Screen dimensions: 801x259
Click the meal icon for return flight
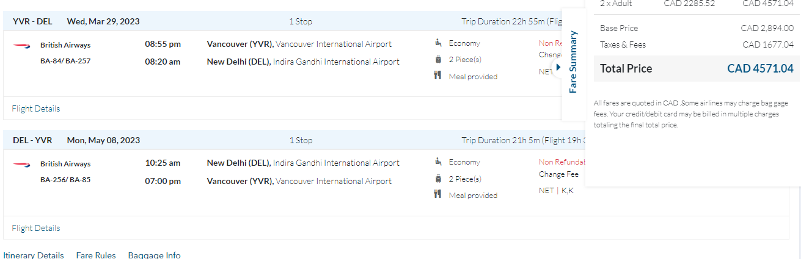[438, 194]
